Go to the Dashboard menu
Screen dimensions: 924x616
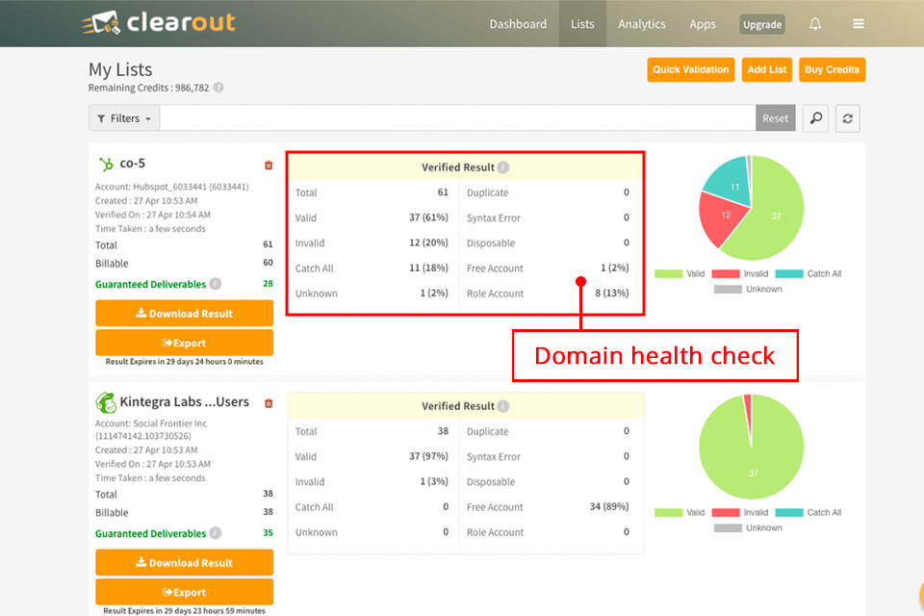[518, 24]
